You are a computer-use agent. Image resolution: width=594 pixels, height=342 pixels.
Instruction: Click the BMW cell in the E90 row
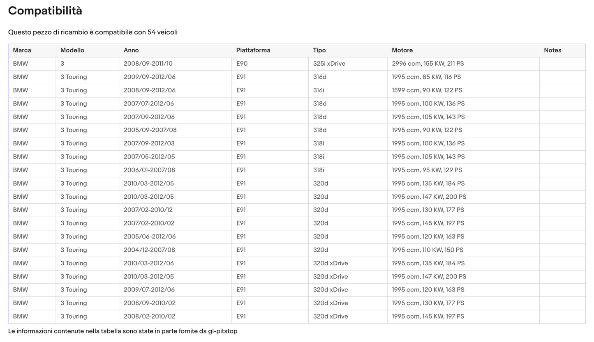(x=32, y=64)
